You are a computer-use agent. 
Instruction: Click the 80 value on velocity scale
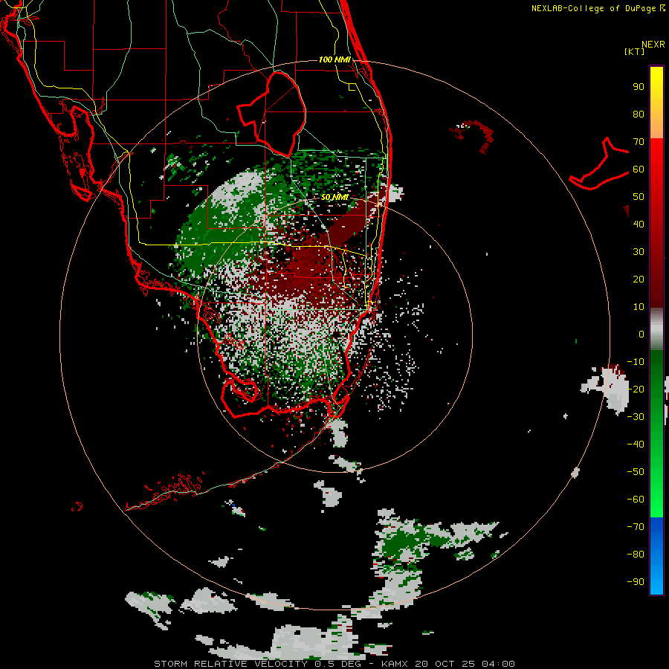pos(639,114)
